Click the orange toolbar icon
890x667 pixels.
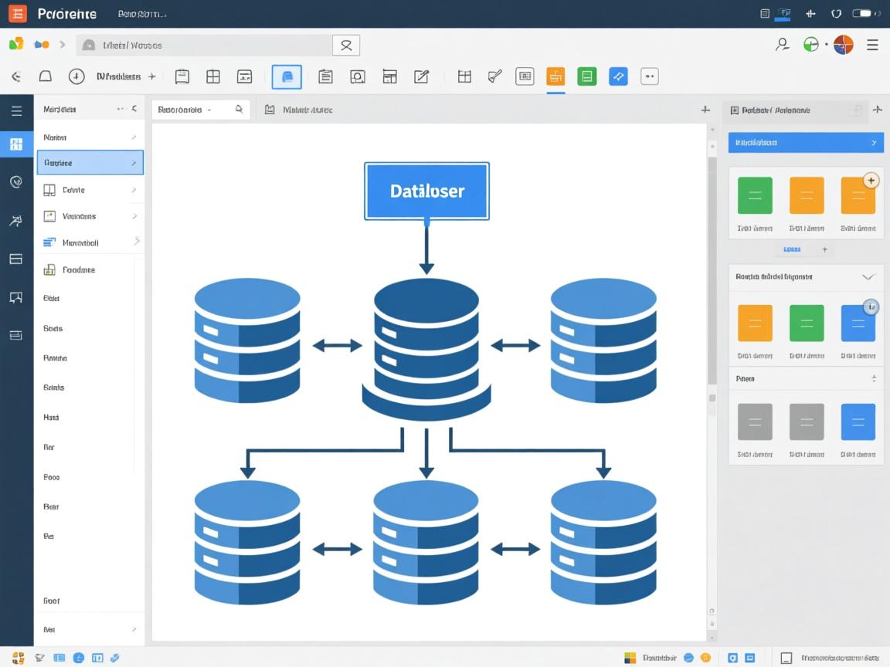(x=555, y=76)
